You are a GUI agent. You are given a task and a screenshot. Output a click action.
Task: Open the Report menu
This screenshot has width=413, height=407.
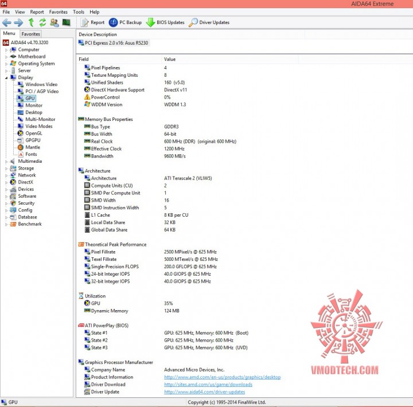[37, 12]
